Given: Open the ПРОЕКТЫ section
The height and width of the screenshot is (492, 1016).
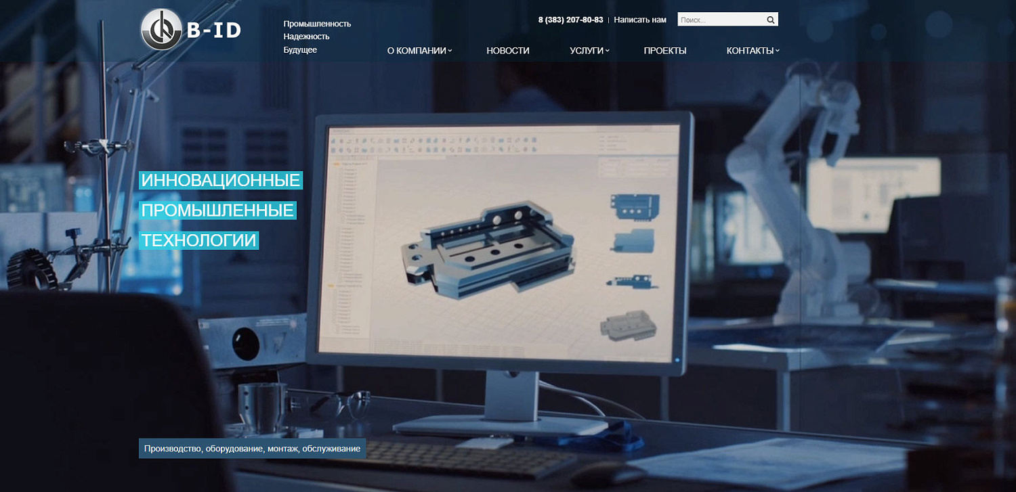Looking at the screenshot, I should 665,51.
